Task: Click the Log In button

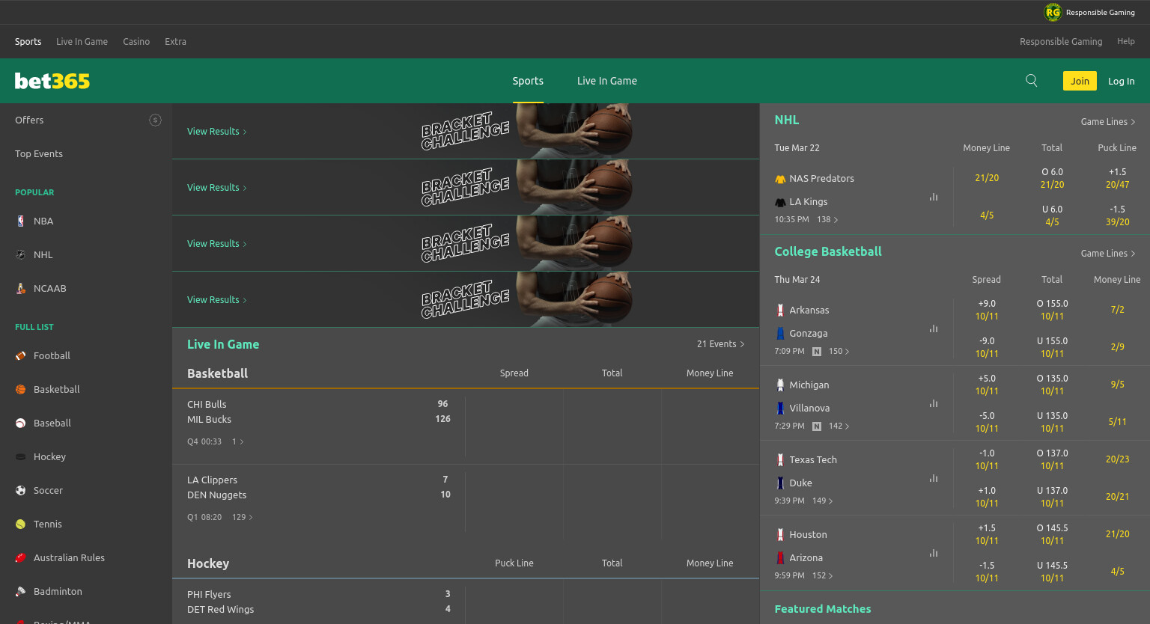Action: pos(1122,81)
